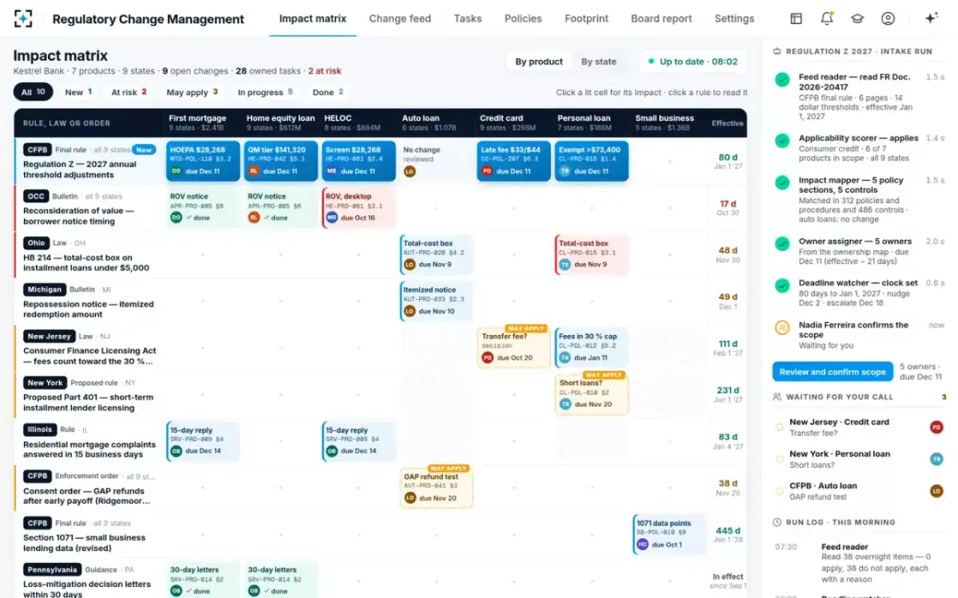
Task: Click the robot icon by Regulation Z intake run
Action: pyautogui.click(x=778, y=51)
